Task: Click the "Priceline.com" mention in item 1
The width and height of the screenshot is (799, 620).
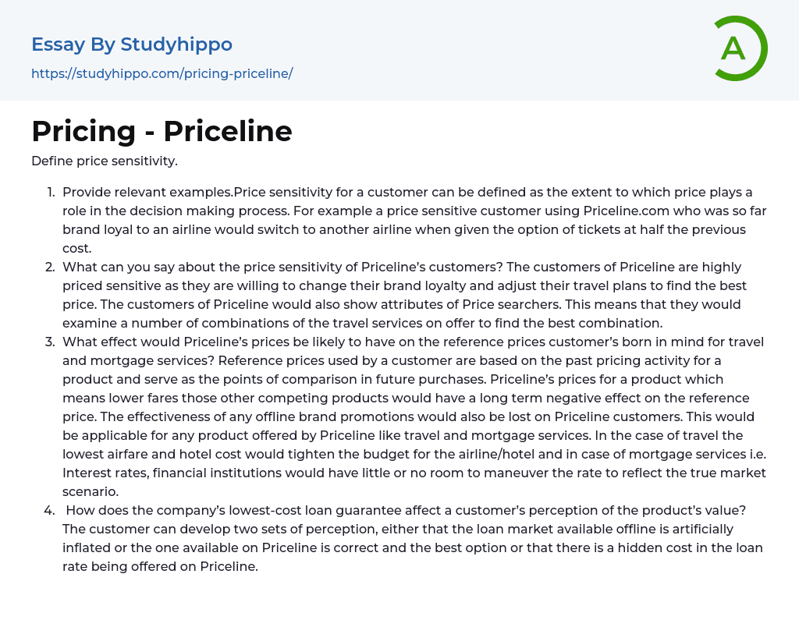Action: (623, 211)
